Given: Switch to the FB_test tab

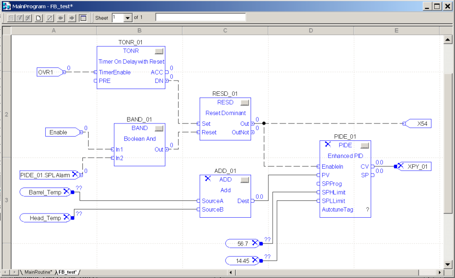Looking at the screenshot, I should click(67, 272).
